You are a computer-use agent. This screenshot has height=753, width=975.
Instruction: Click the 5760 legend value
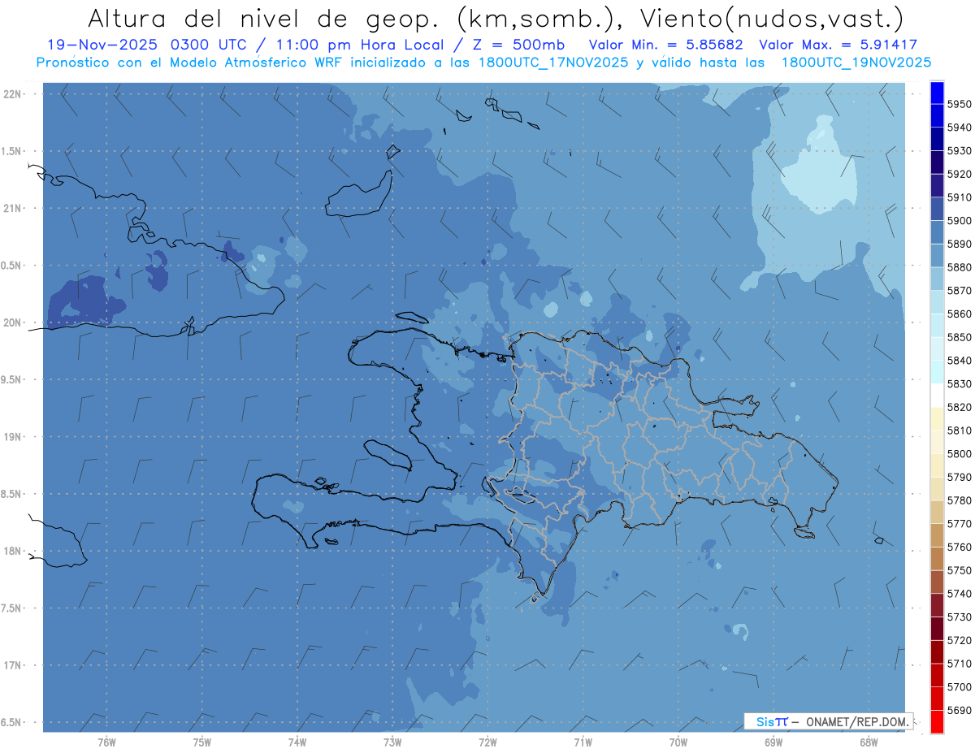(959, 547)
